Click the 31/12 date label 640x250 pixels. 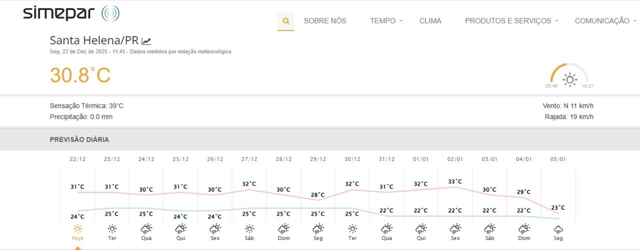(x=386, y=159)
